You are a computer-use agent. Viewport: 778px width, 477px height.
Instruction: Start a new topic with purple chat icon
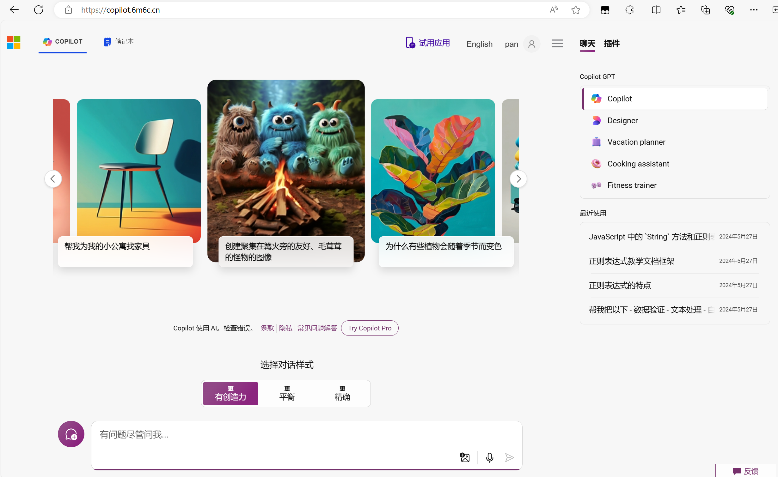click(x=71, y=434)
